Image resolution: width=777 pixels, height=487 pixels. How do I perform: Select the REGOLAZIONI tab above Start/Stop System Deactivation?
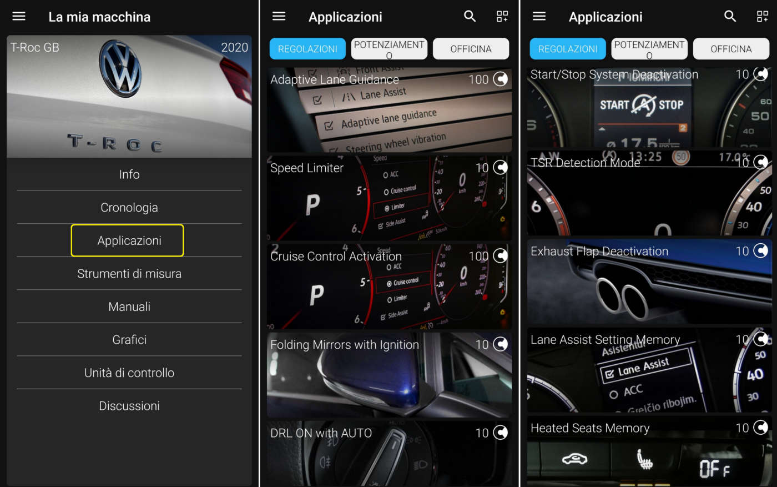pyautogui.click(x=568, y=49)
